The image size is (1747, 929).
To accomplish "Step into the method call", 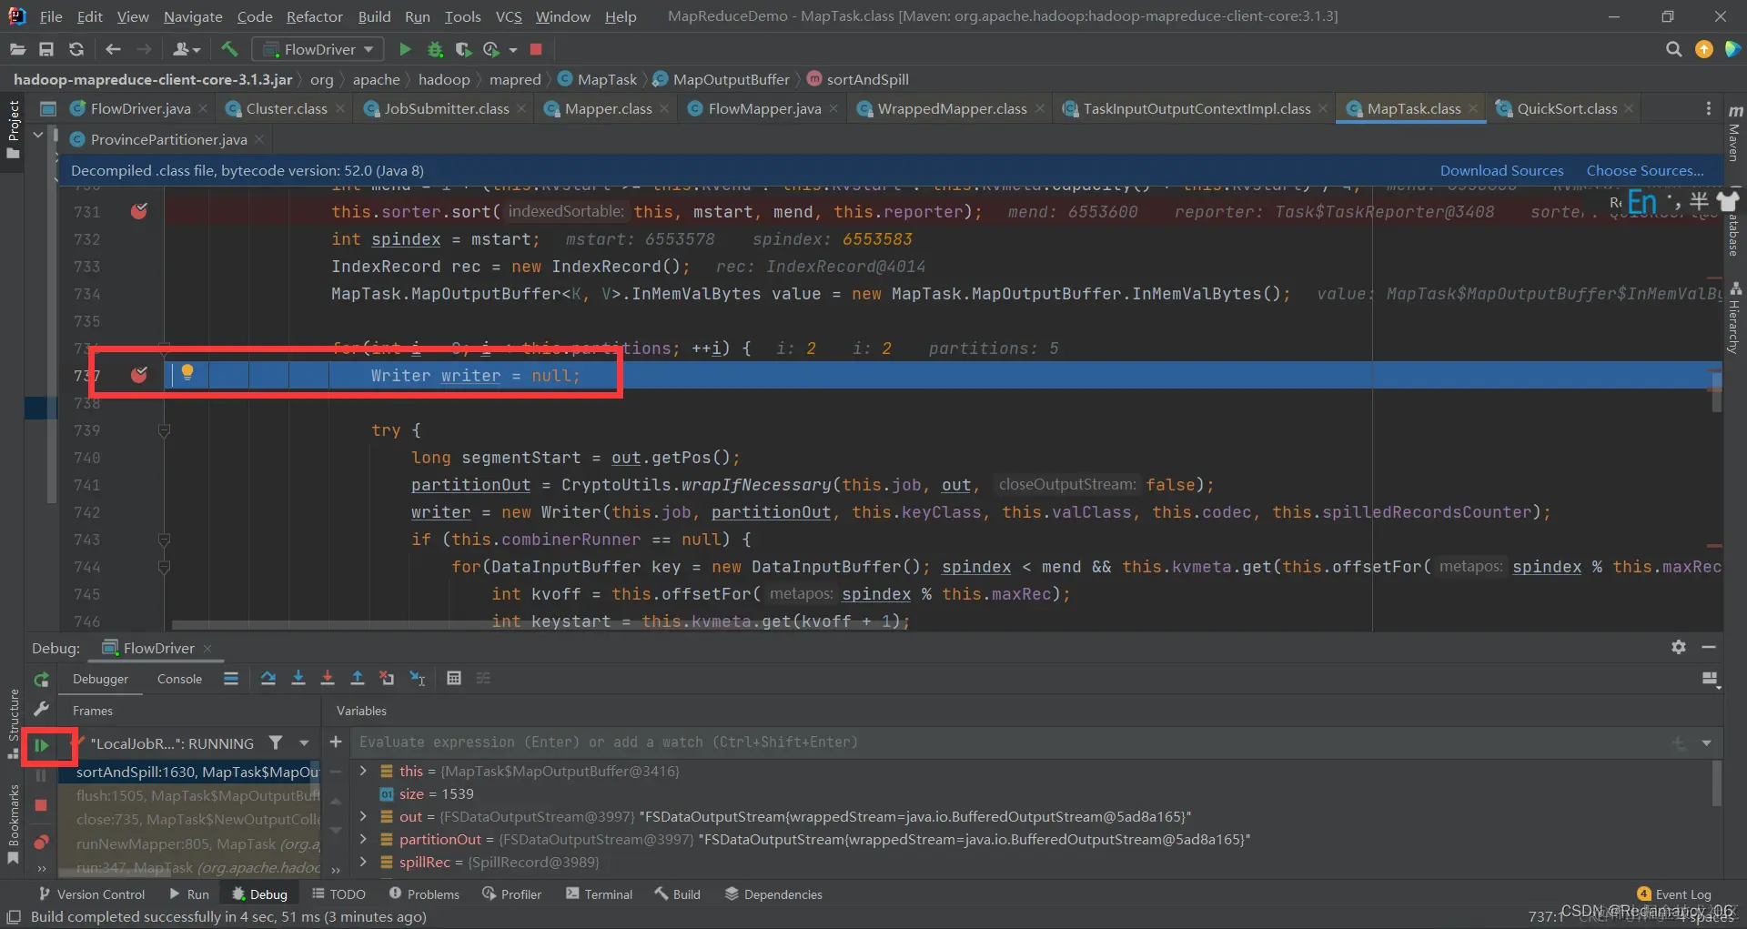I will click(x=298, y=679).
